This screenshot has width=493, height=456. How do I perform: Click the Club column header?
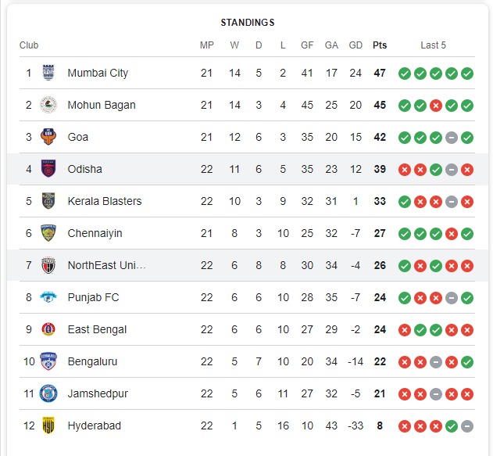pyautogui.click(x=29, y=45)
